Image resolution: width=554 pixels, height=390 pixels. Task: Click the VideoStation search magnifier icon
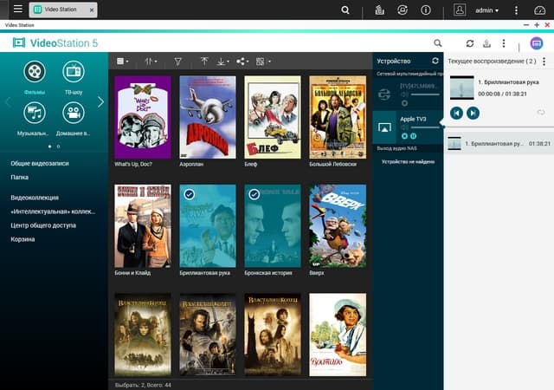[x=437, y=43]
